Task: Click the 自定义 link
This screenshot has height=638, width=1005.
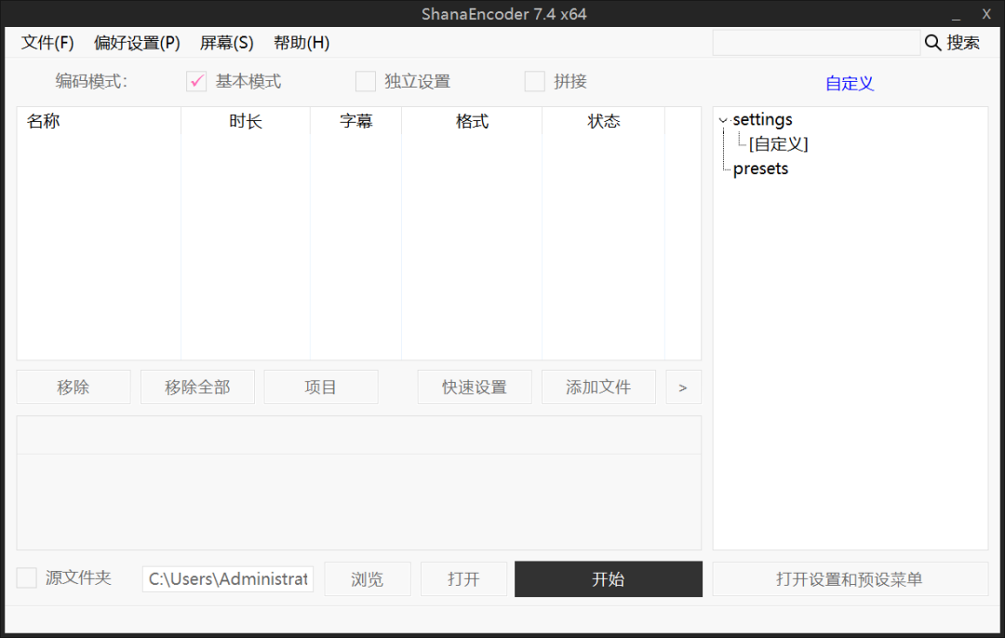Action: [848, 83]
